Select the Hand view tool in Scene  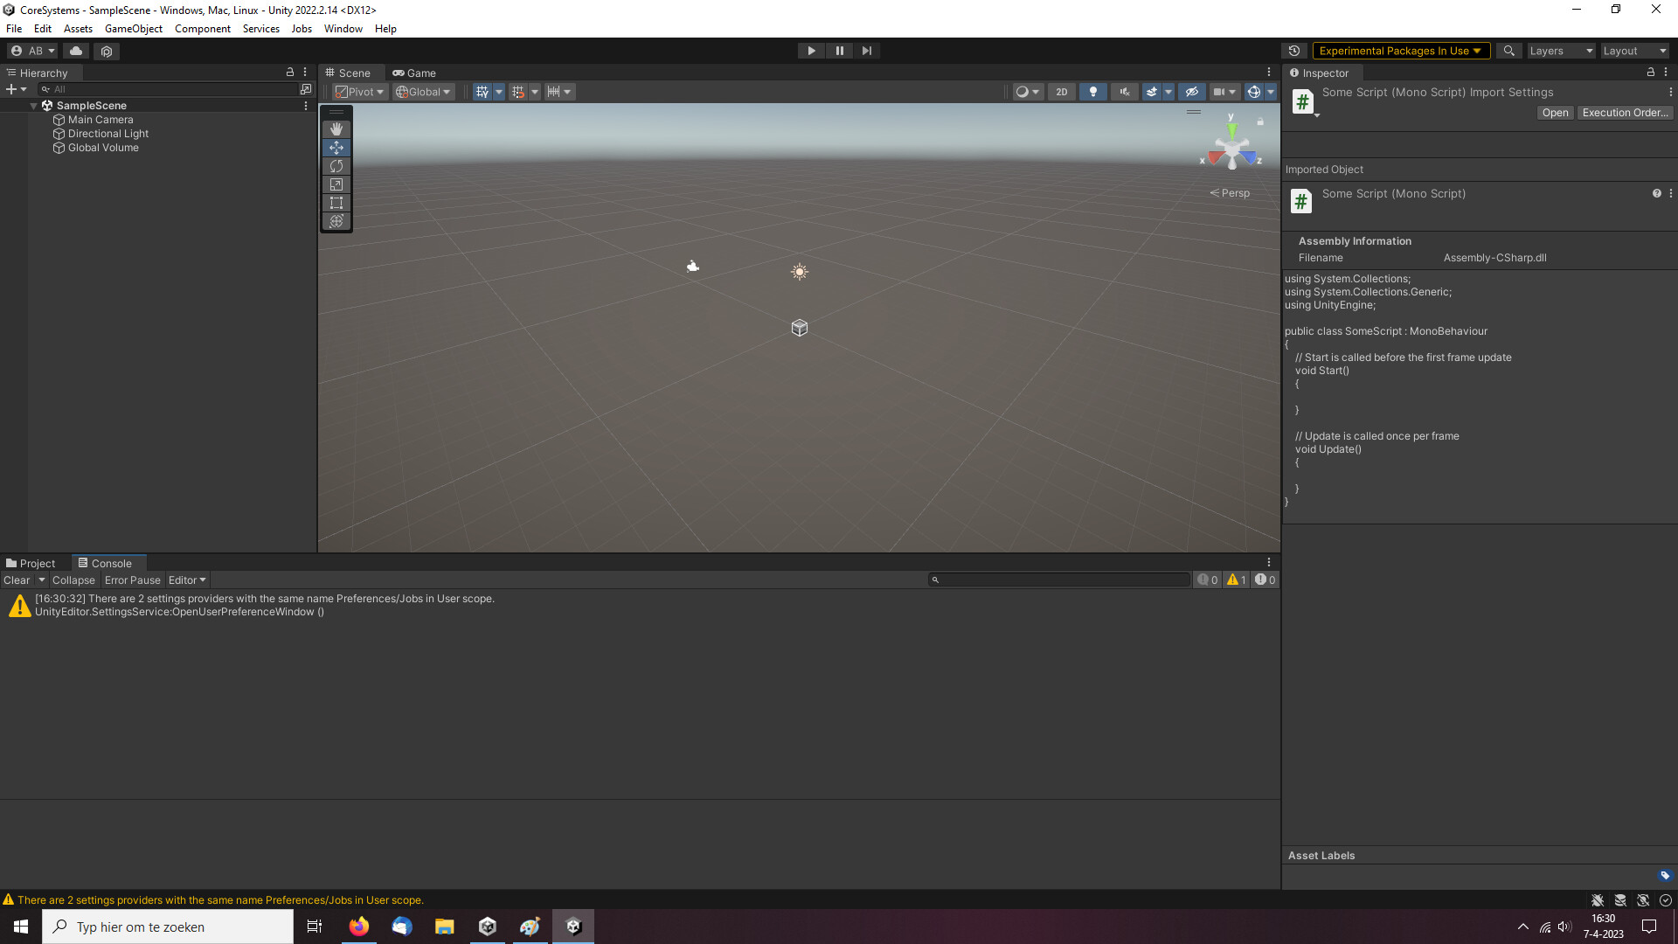point(336,129)
